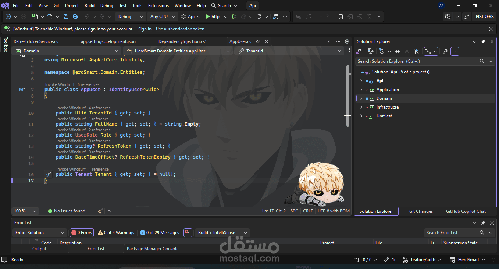
Task: Click the Redo toolbar icon
Action: (102, 17)
